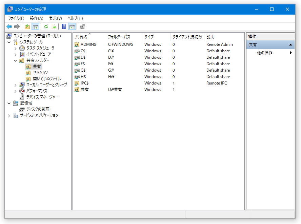Click the D:¥共有 folder path cell
Image resolution: width=301 pixels, height=224 pixels.
click(115, 90)
